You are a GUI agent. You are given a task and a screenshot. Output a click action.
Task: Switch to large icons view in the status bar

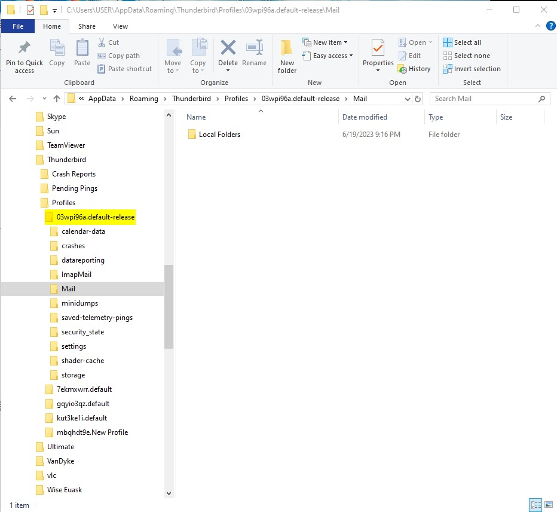(549, 505)
